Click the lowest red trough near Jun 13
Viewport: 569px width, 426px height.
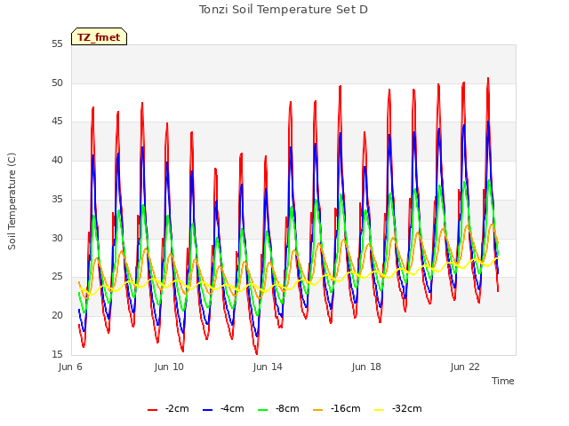257,353
